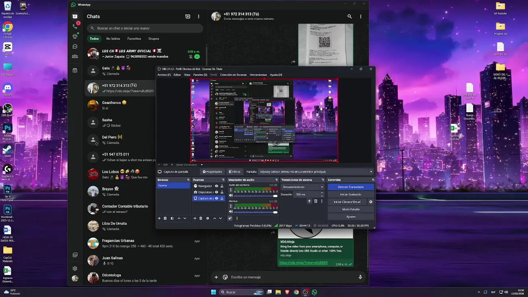The image size is (528, 297).
Task: Open WhatsApp archived chats icon
Action: (75, 71)
